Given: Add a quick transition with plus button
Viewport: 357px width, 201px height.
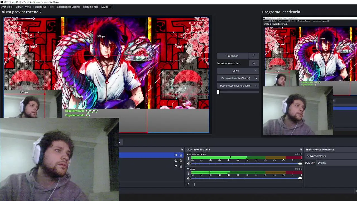Looking at the screenshot, I should tap(254, 63).
